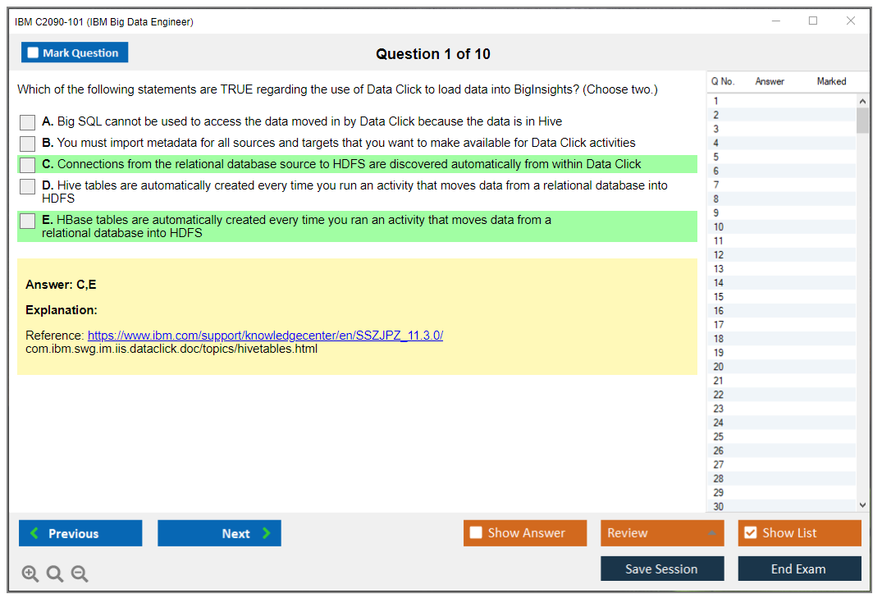This screenshot has height=603, width=882.
Task: Click the End Exam button
Action: click(x=799, y=569)
